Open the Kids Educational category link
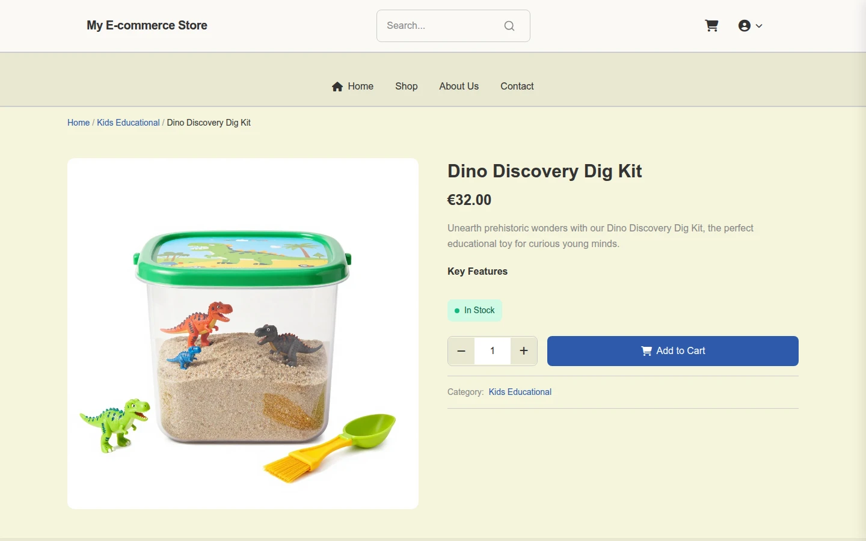Screen dimensions: 866x541 [520, 392]
